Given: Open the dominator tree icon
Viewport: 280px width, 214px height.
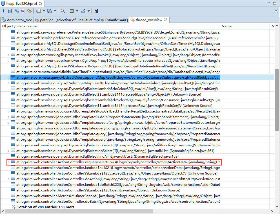Looking at the screenshot, I should (16, 10).
